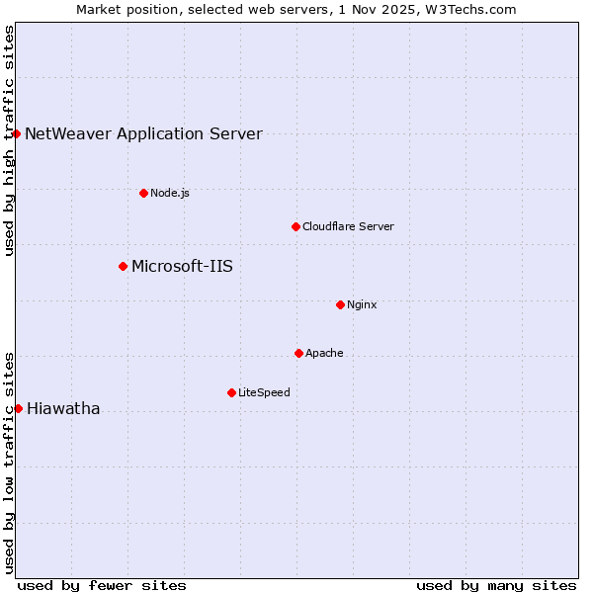Click the Hiawatha text label
The image size is (593, 593).
(63, 409)
